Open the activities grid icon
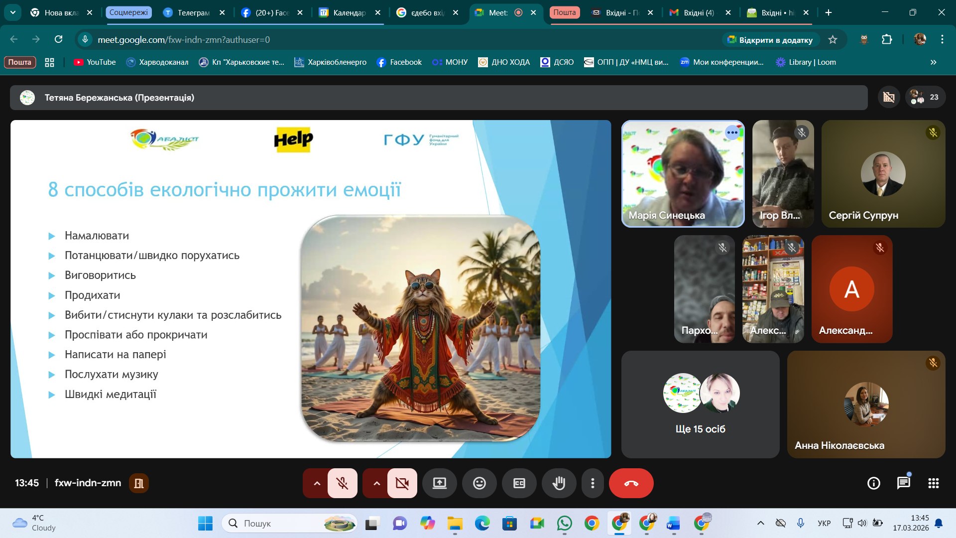 coord(933,483)
